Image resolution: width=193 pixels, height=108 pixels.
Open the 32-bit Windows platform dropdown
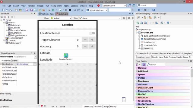pos(106,10)
